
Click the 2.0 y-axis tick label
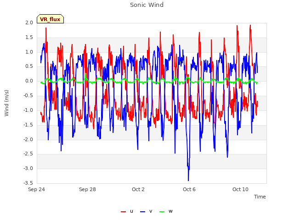click(x=29, y=22)
